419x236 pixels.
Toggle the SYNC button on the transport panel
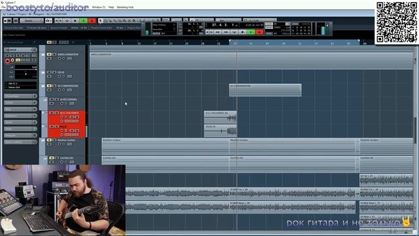(x=269, y=33)
